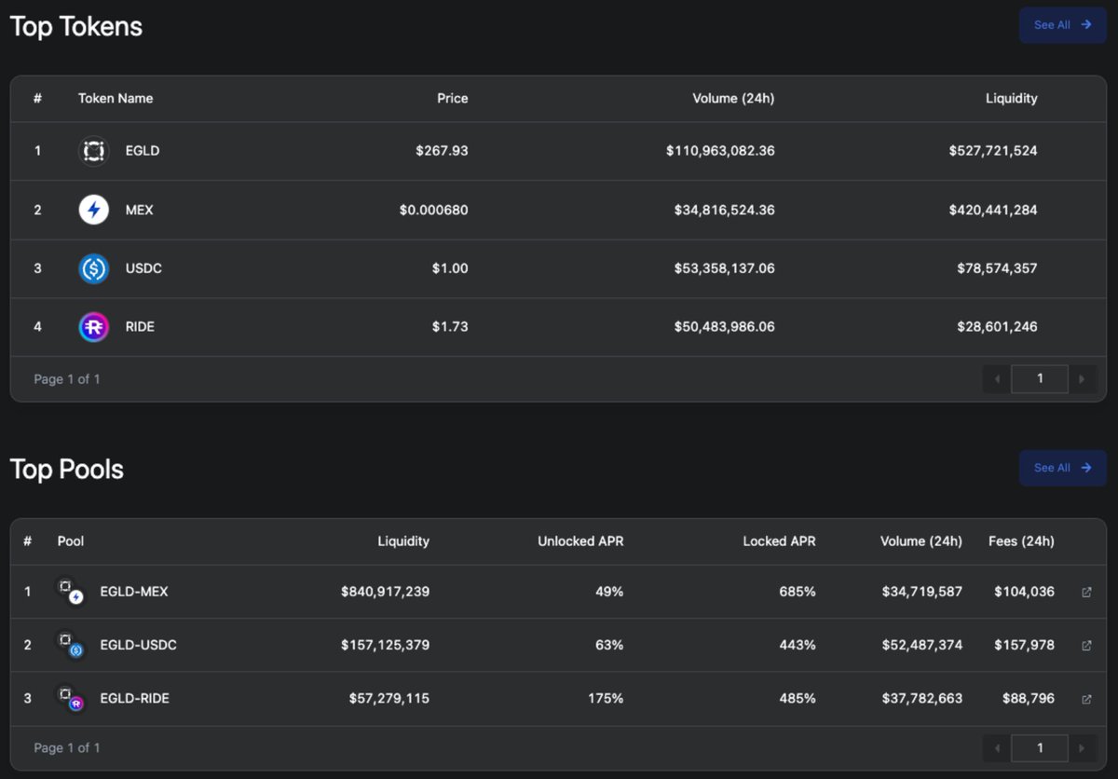This screenshot has height=779, width=1118.
Task: Sort pools by Unlocked APR header
Action: coord(580,541)
